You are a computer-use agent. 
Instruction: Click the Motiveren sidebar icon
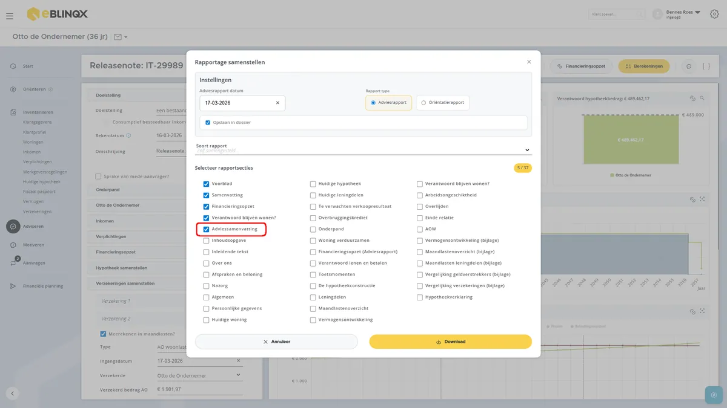coord(13,245)
